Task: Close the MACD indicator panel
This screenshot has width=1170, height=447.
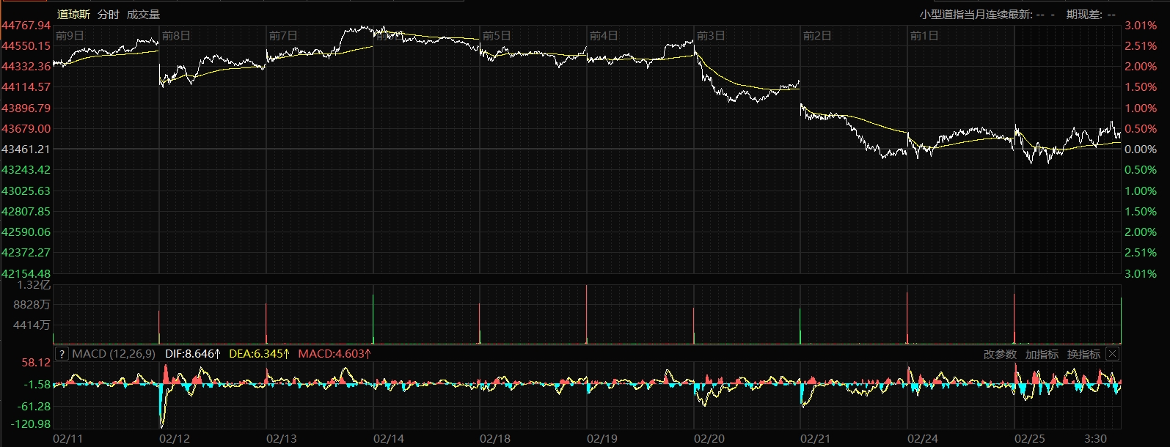Action: pyautogui.click(x=1112, y=355)
